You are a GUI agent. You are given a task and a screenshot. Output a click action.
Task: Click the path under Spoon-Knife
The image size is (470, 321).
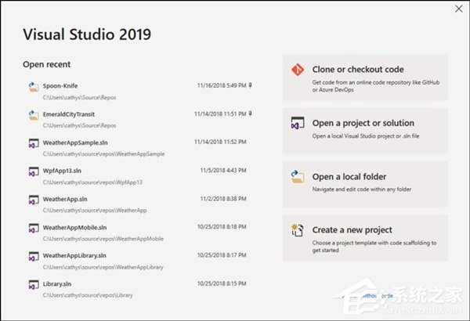point(79,97)
